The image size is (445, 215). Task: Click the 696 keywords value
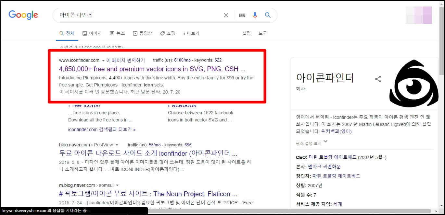pos(188,145)
